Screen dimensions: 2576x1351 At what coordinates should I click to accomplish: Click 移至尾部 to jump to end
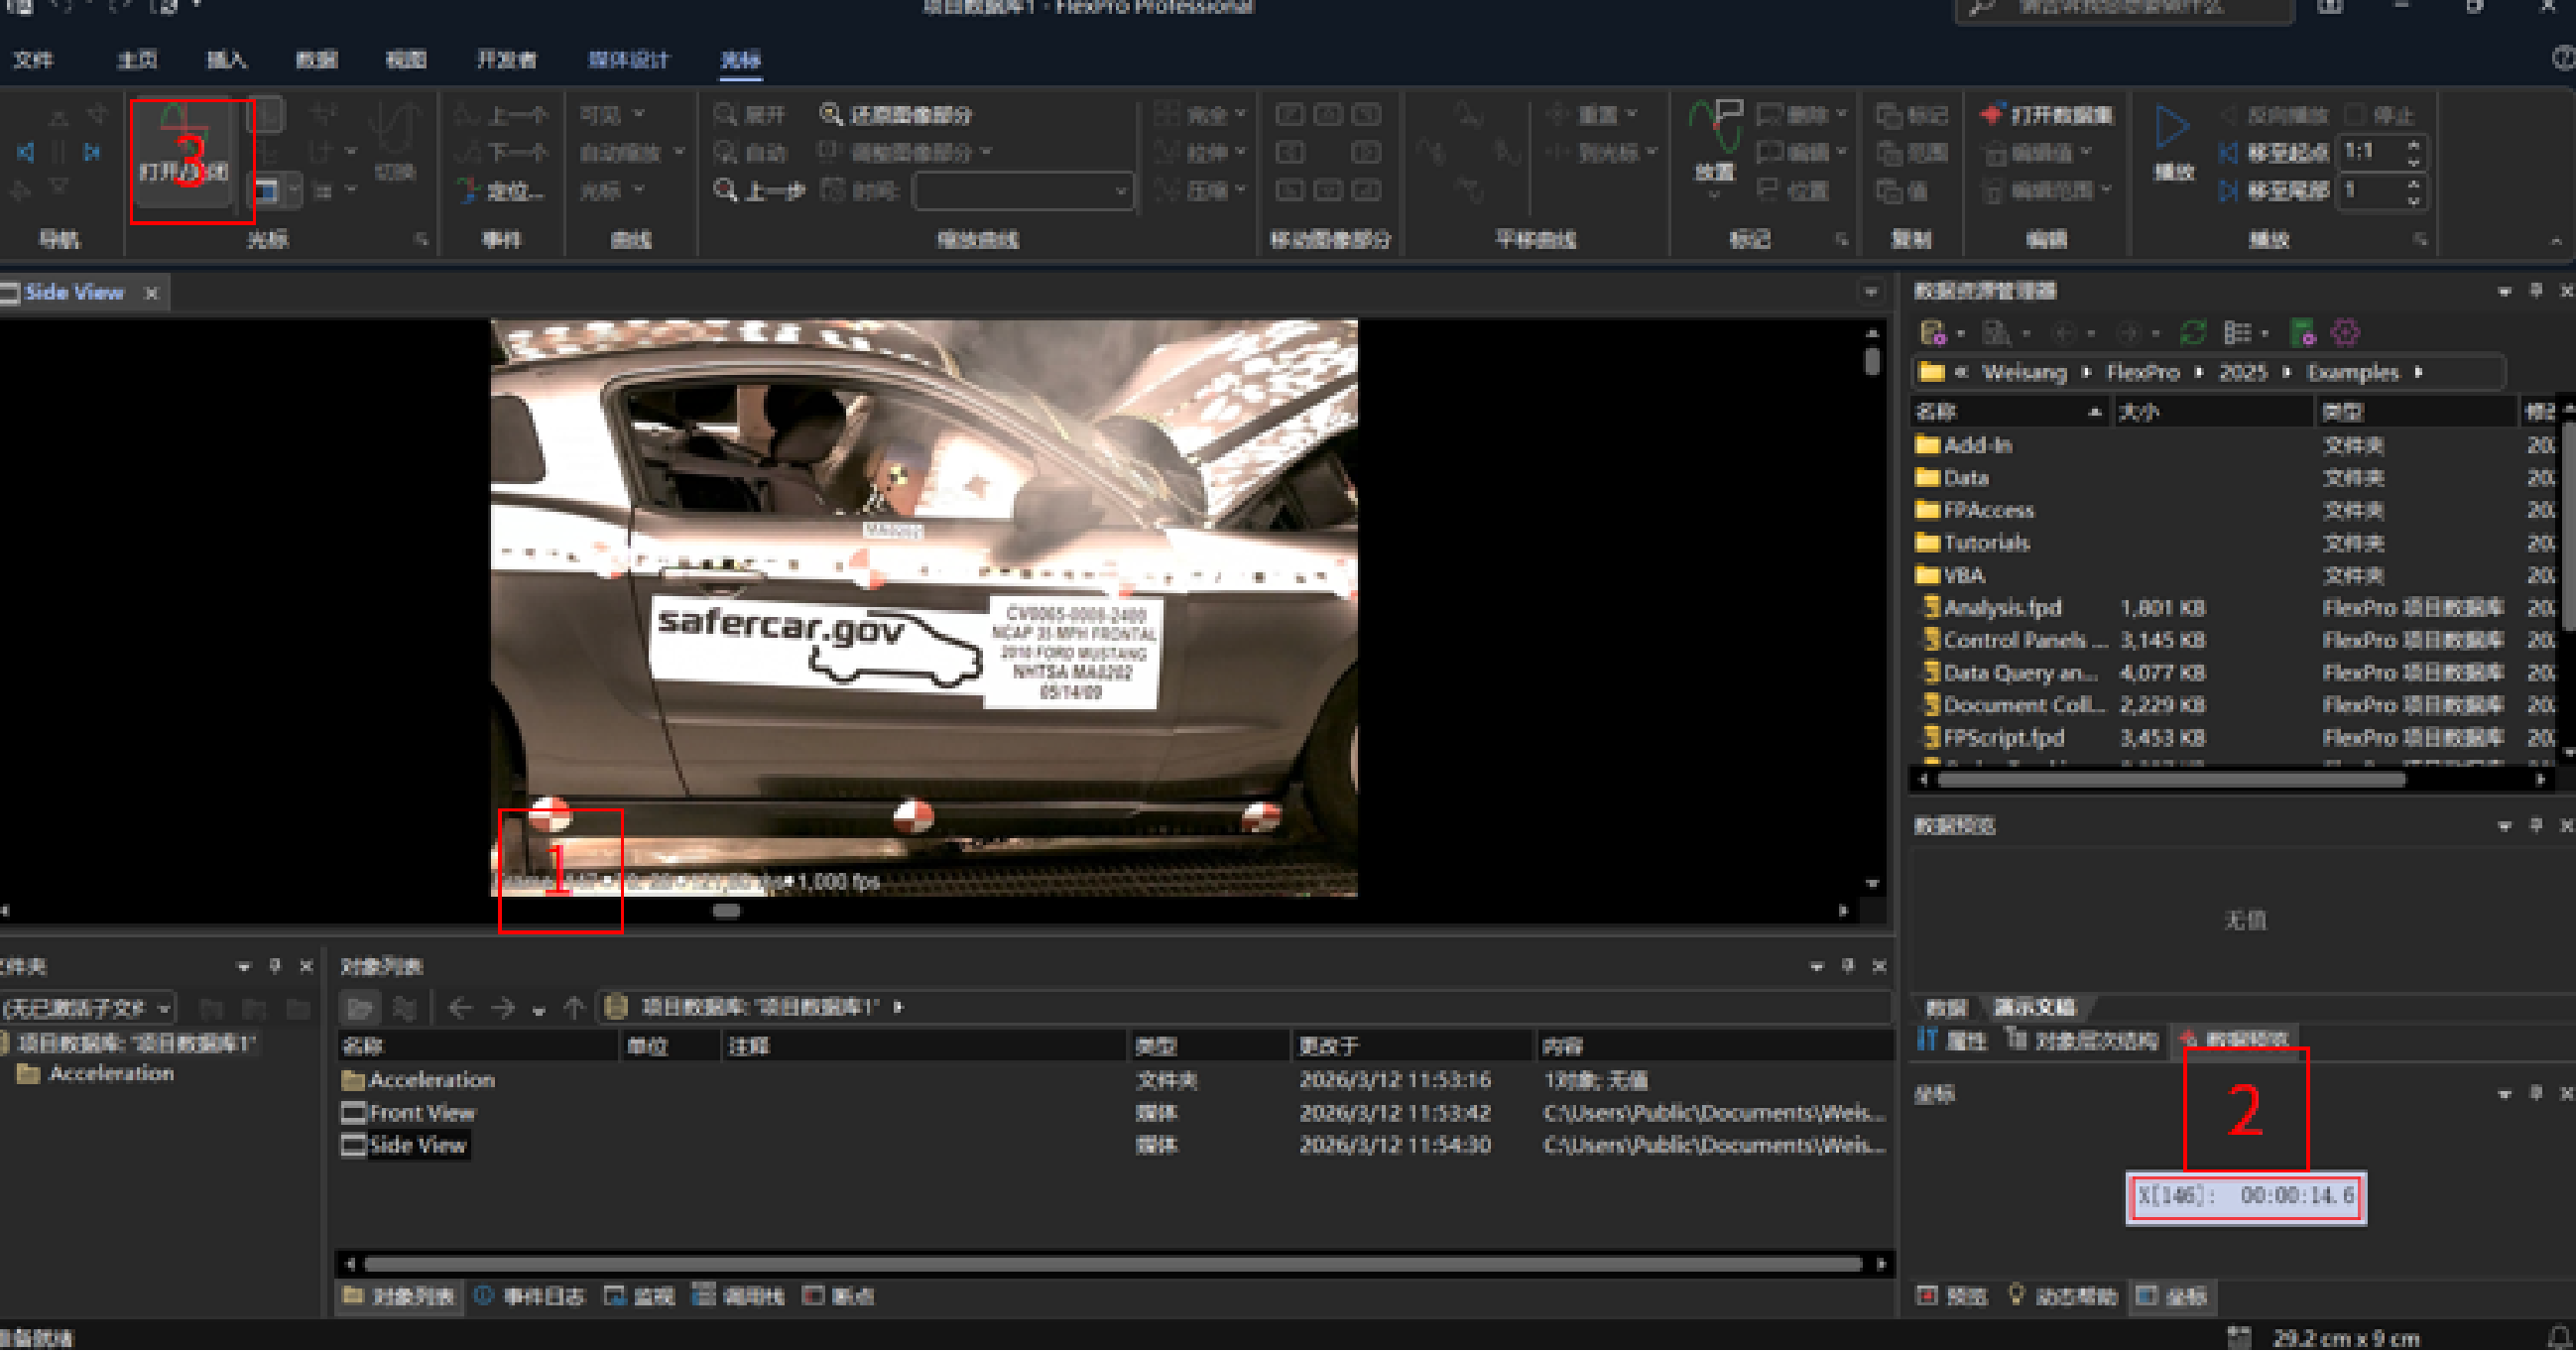pos(2276,190)
